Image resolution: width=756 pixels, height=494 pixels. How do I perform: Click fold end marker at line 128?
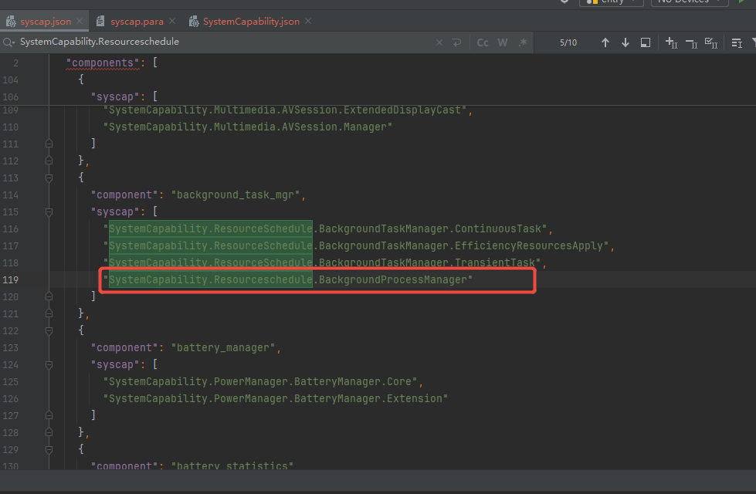click(x=49, y=432)
